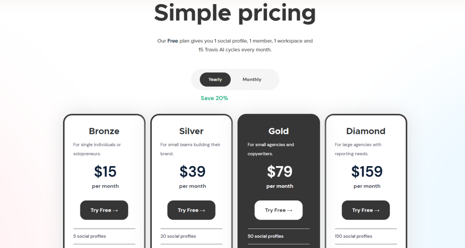Image resolution: width=465 pixels, height=248 pixels.
Task: Click the Simple pricing headline
Action: [234, 13]
